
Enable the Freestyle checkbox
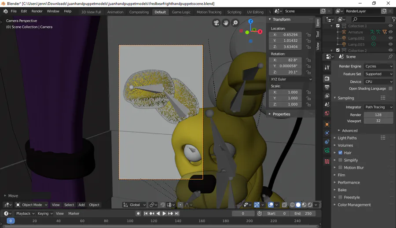340,197
